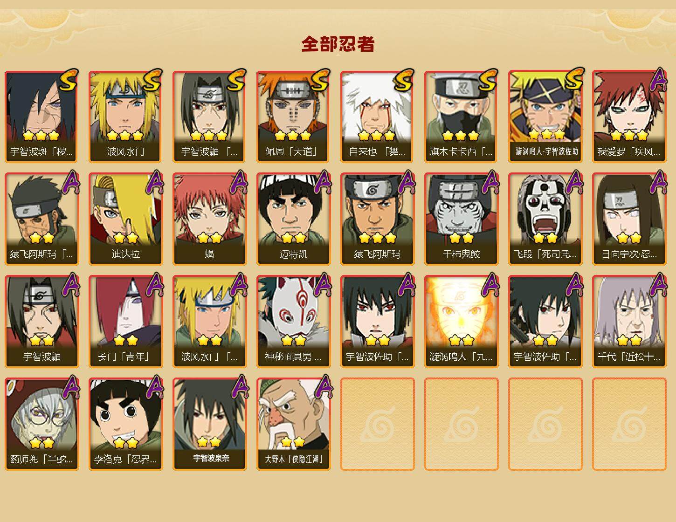Viewport: 676px width, 522px height.
Task: Click the S rank badge on 旗木卡卡西 card
Action: tap(488, 80)
